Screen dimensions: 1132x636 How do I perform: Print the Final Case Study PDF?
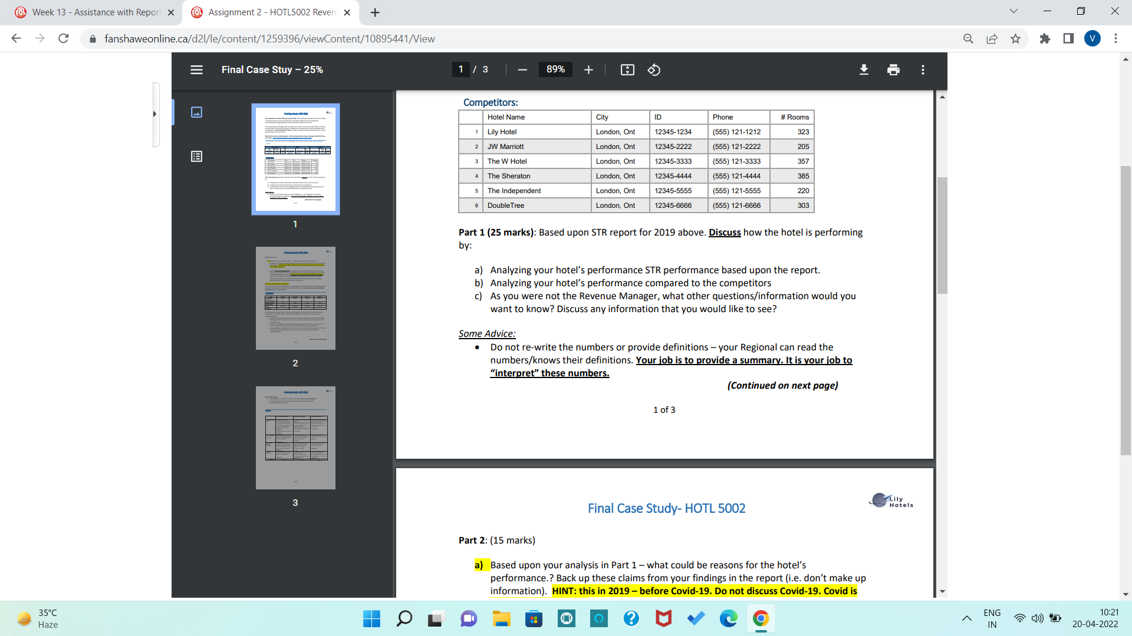point(893,69)
